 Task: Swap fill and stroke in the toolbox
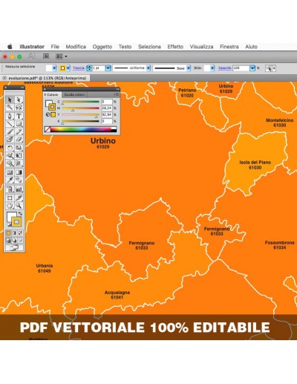[21, 213]
